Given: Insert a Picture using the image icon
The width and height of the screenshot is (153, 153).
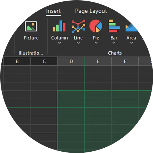Looking at the screenshot, I should [31, 26].
